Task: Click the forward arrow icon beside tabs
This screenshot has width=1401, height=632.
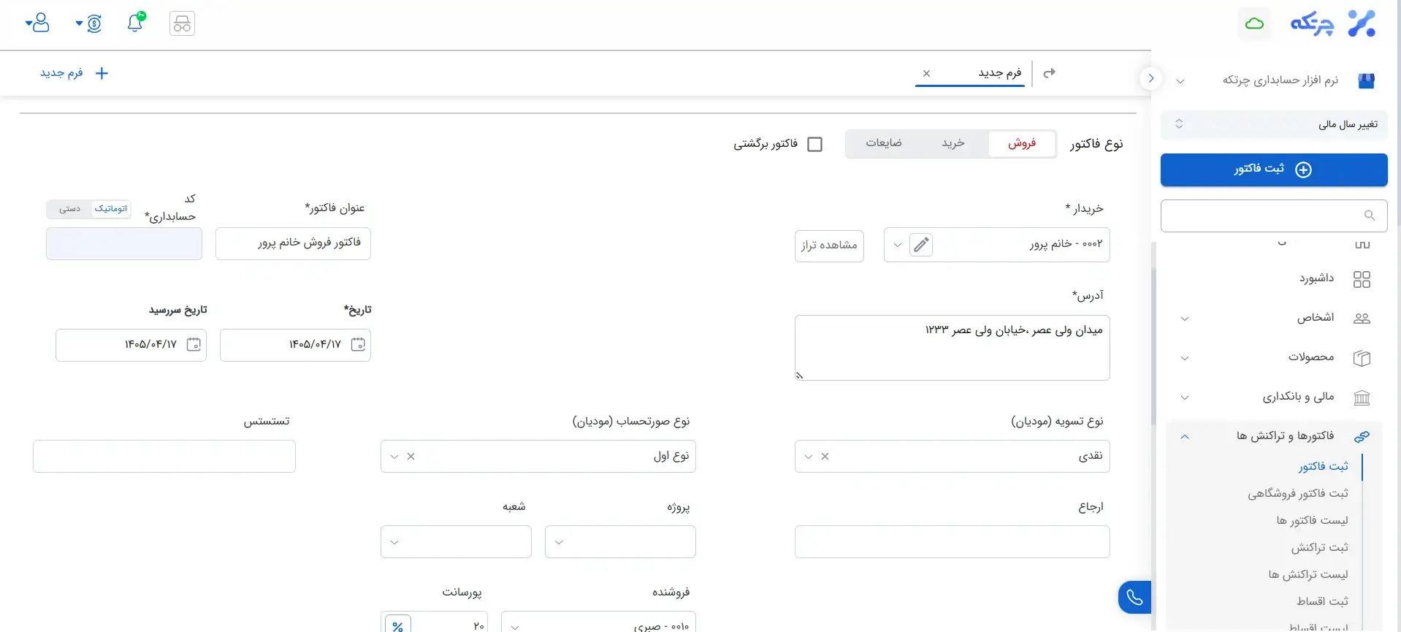Action: click(1050, 73)
